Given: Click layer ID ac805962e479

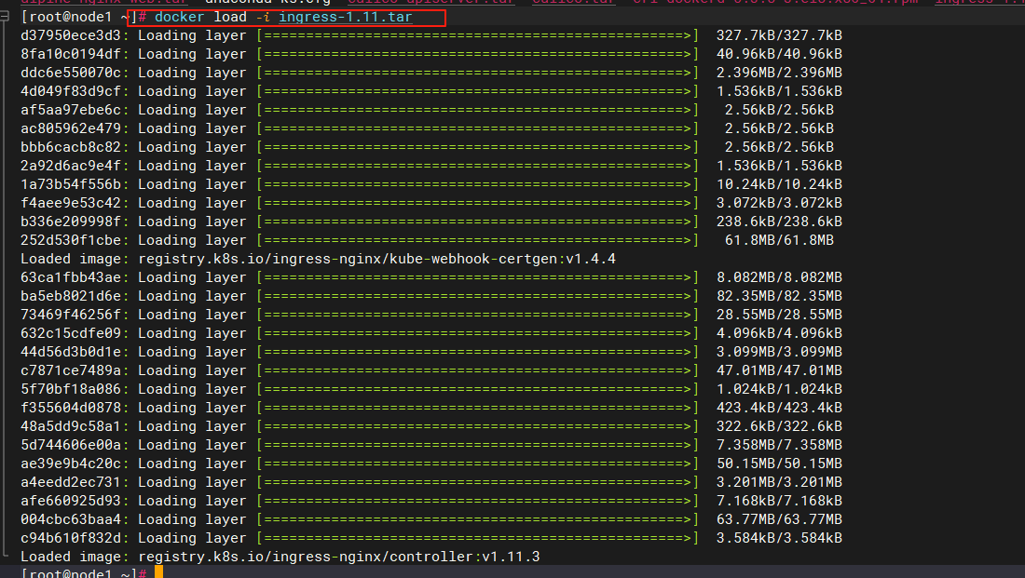Looking at the screenshot, I should pos(71,128).
